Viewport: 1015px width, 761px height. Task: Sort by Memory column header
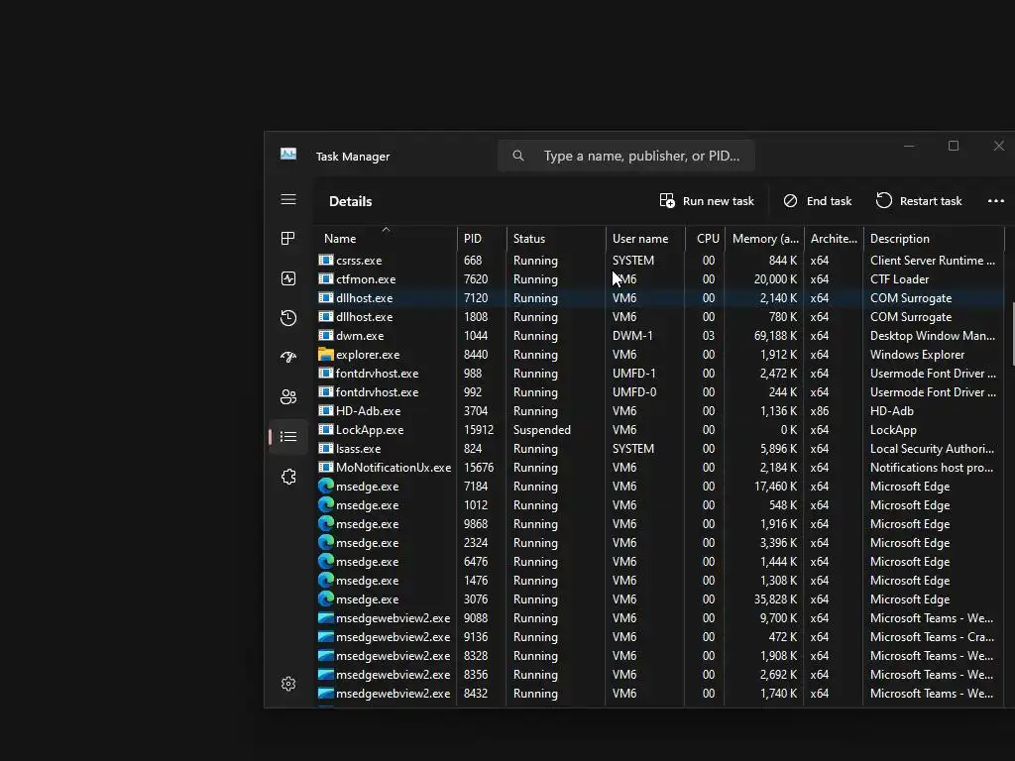[764, 238]
